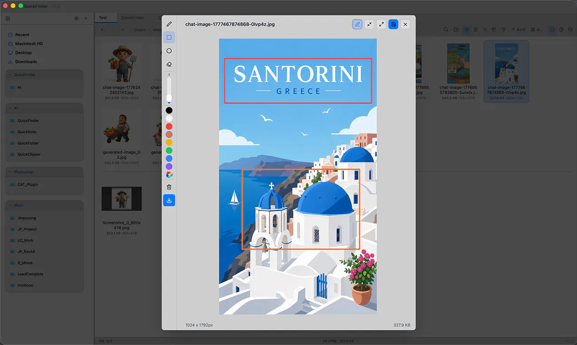Pick the blue color swatch

coord(169,158)
